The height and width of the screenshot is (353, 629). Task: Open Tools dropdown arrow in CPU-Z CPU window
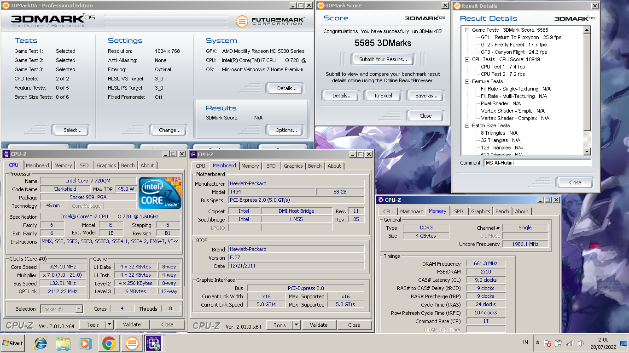click(109, 325)
